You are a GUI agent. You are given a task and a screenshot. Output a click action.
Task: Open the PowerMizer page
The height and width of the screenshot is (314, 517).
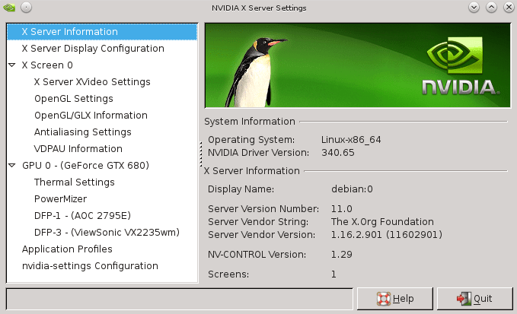pos(61,198)
